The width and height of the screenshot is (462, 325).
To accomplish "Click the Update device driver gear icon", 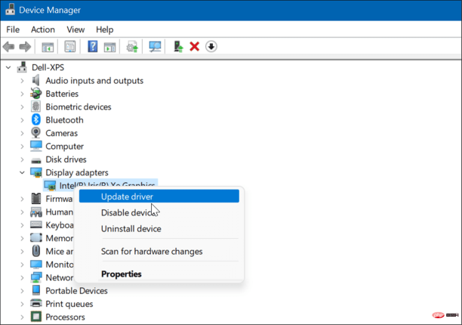I will (132, 47).
